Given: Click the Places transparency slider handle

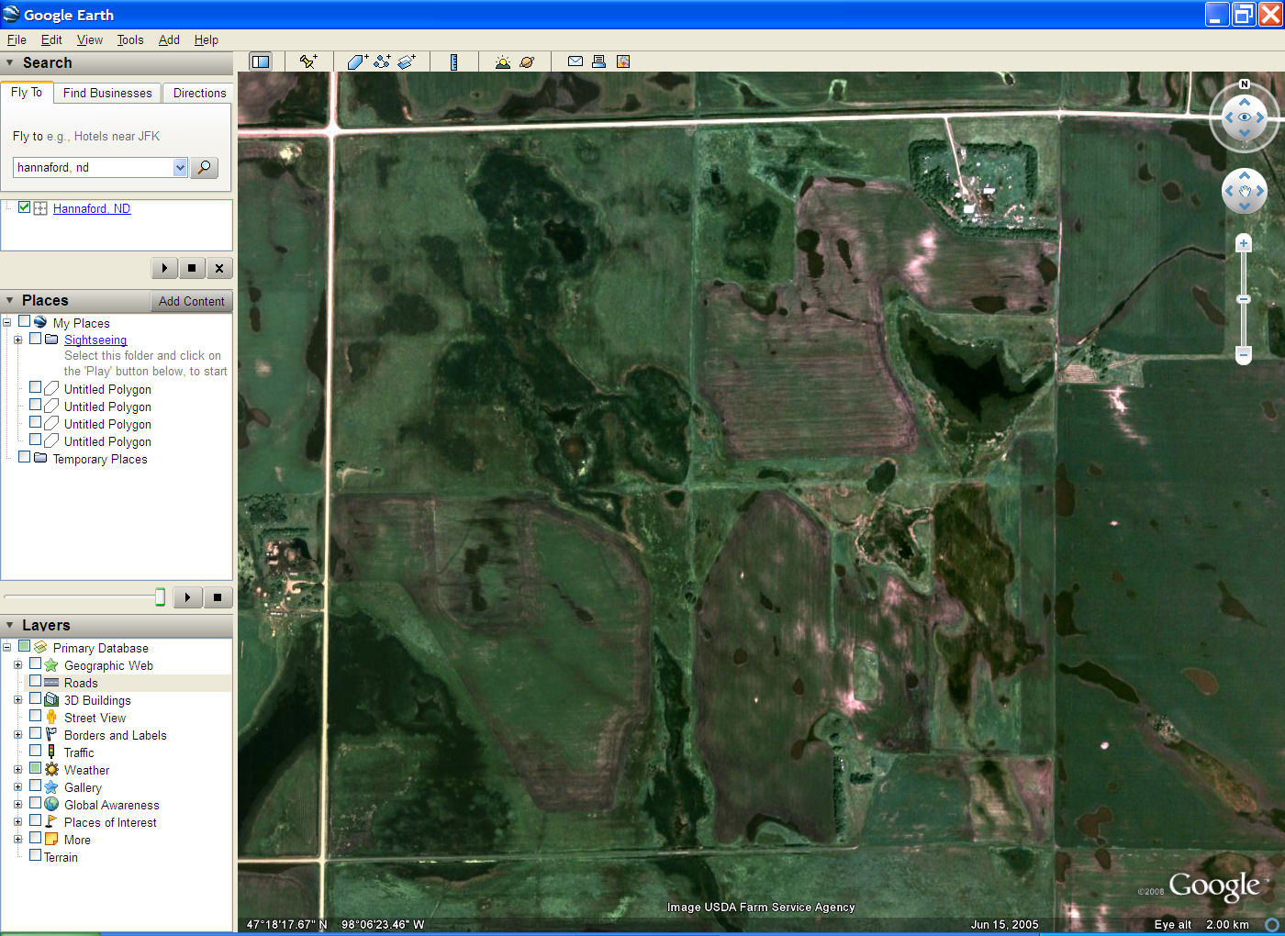Looking at the screenshot, I should click(x=160, y=597).
